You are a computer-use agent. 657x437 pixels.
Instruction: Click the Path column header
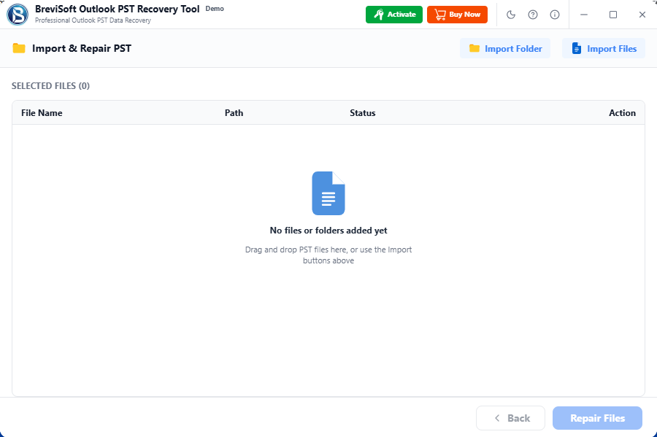click(234, 113)
